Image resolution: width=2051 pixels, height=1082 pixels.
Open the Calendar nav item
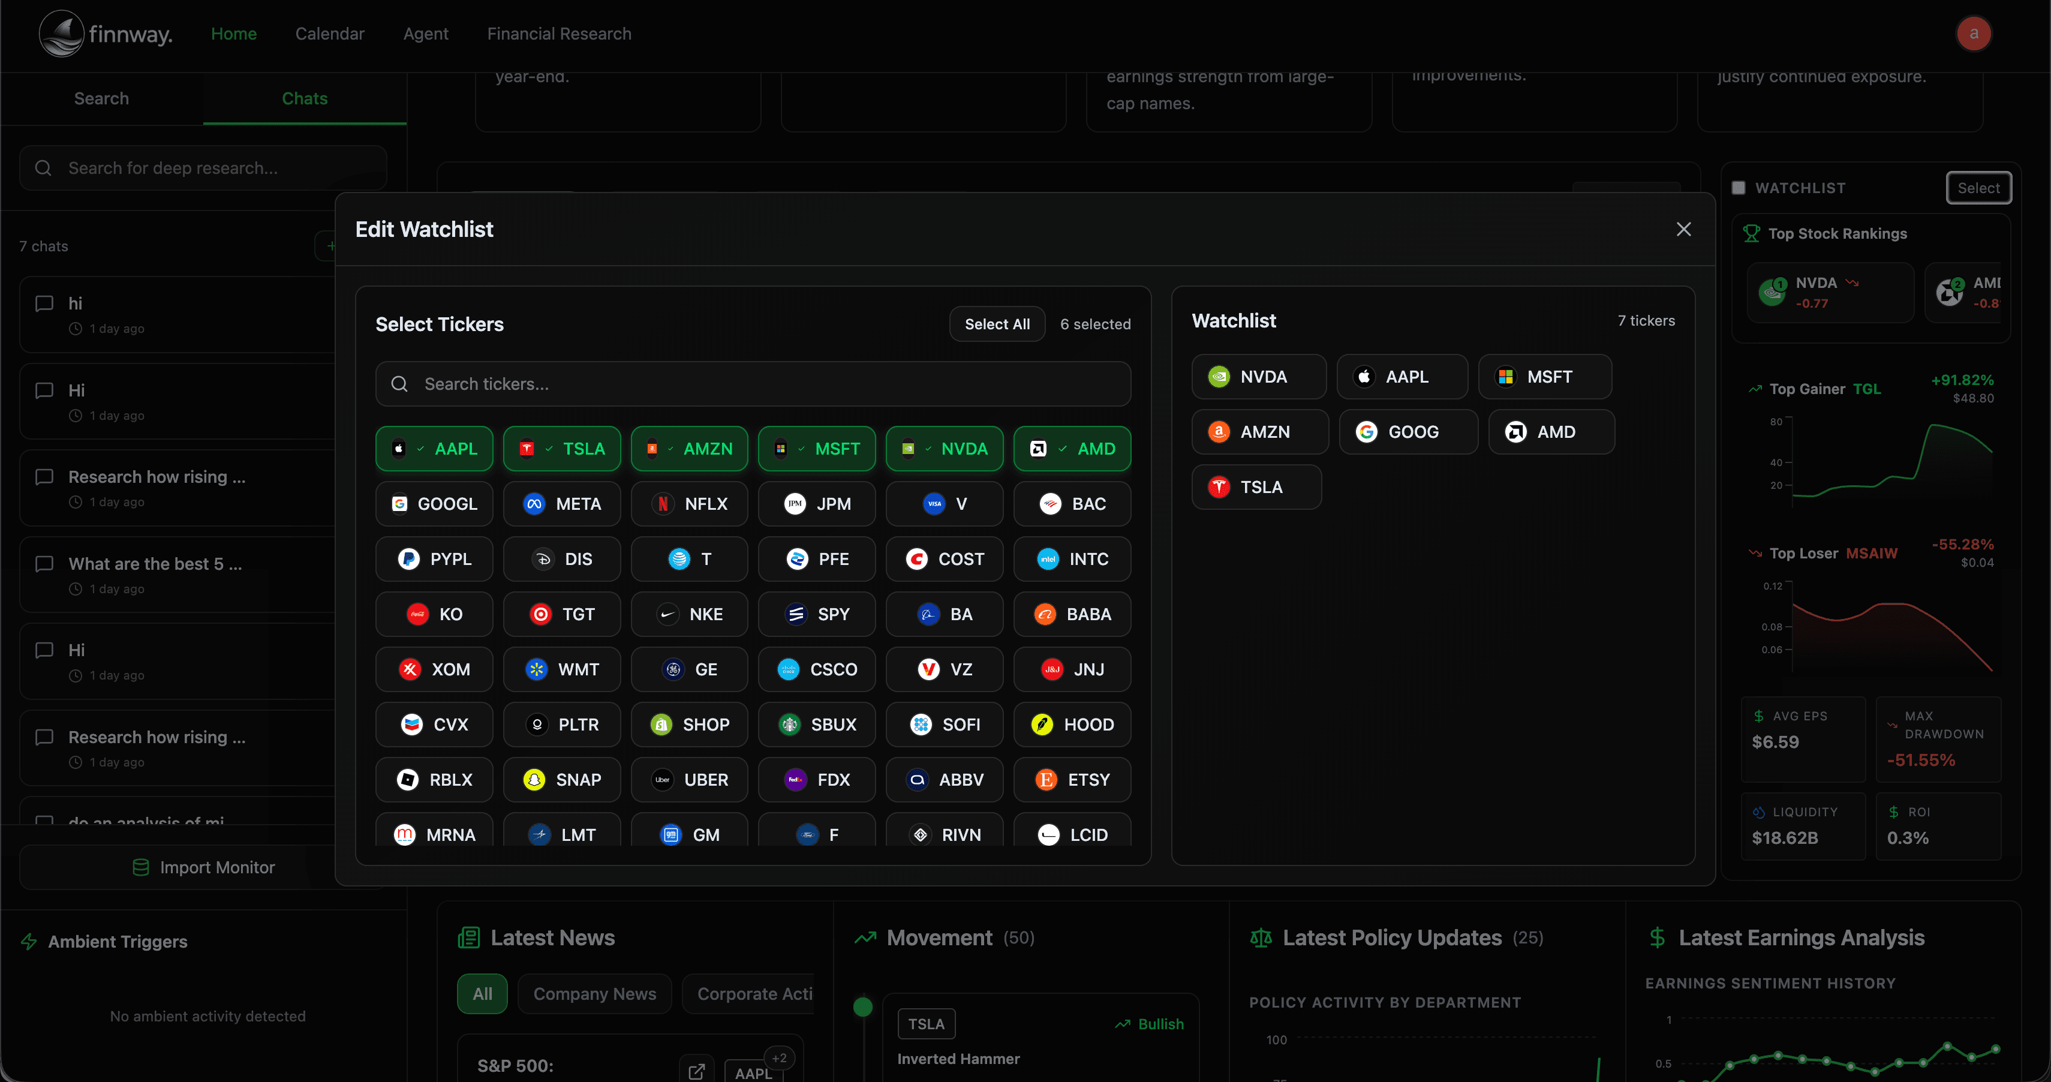[x=330, y=34]
